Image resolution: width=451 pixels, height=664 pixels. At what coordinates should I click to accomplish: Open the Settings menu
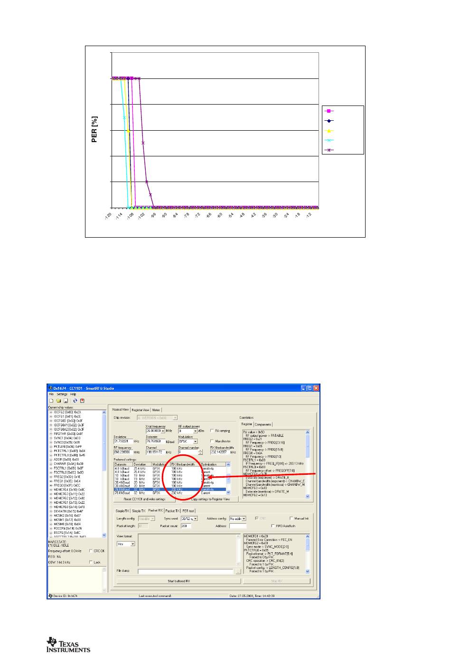tap(62, 394)
